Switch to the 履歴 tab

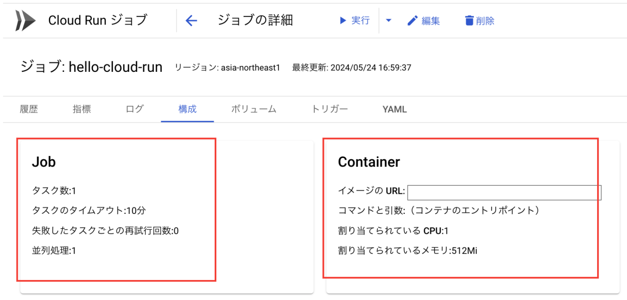(29, 109)
